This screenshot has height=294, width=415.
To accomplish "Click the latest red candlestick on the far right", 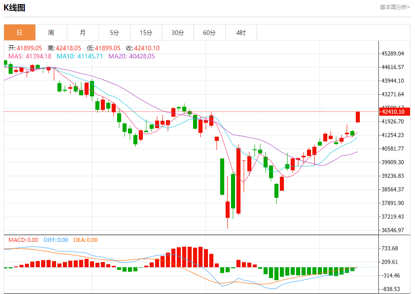I will 358,117.
